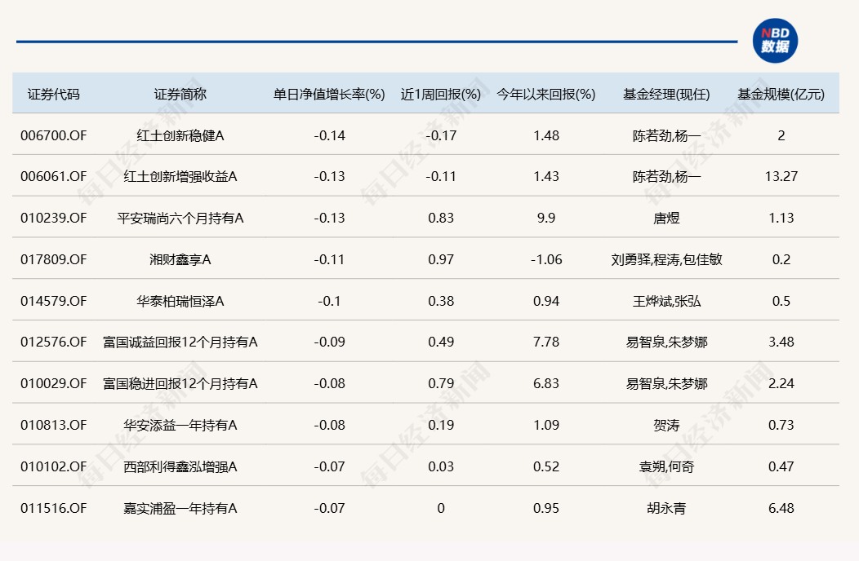Select code 010102.OF
This screenshot has height=561, width=859.
click(54, 467)
